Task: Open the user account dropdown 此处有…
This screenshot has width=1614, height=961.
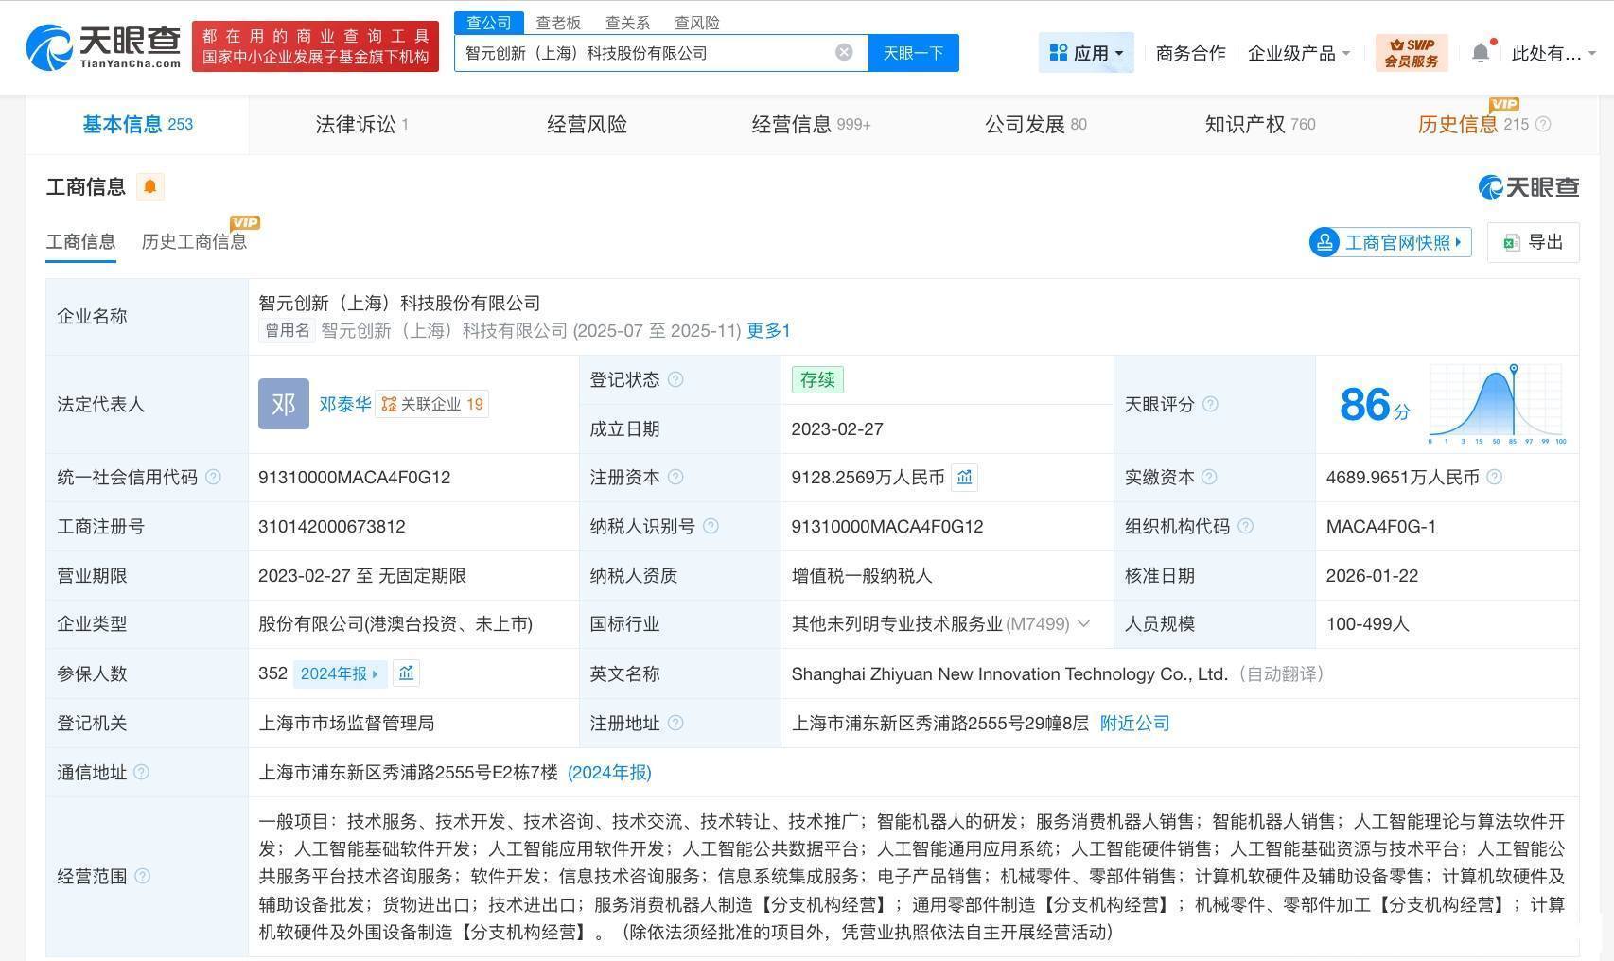Action: coord(1553,53)
